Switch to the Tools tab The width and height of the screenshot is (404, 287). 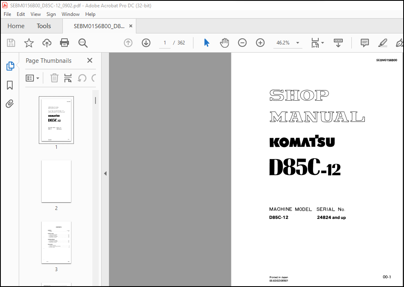pyautogui.click(x=44, y=26)
